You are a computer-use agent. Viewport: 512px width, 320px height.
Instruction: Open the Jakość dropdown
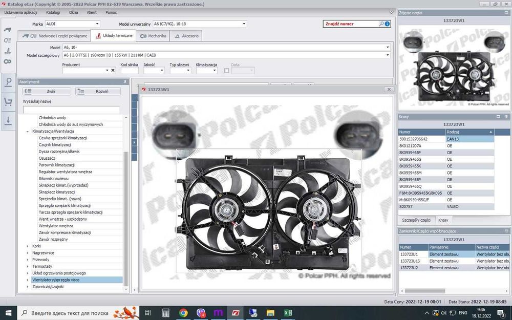(162, 70)
